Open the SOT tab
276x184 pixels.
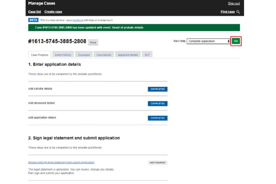(147, 55)
